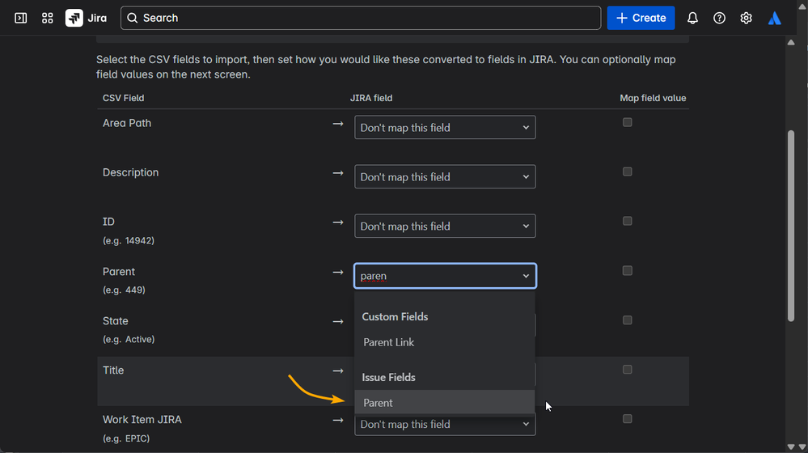This screenshot has height=453, width=808.
Task: Click the Create button
Action: pyautogui.click(x=641, y=18)
